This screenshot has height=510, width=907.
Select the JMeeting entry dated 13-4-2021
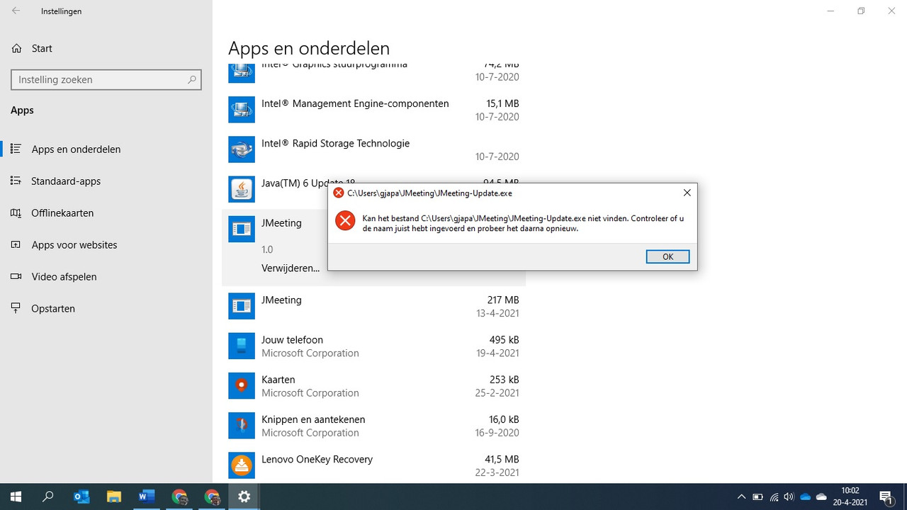(373, 306)
